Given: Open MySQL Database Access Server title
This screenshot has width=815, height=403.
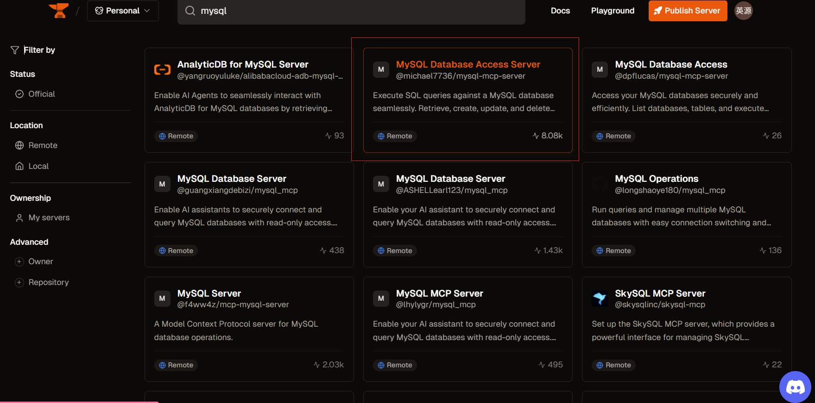Looking at the screenshot, I should [468, 64].
